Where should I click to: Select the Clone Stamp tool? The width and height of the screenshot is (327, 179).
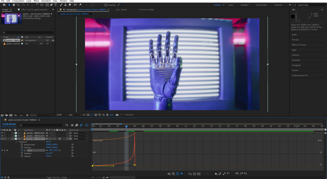point(65,5)
